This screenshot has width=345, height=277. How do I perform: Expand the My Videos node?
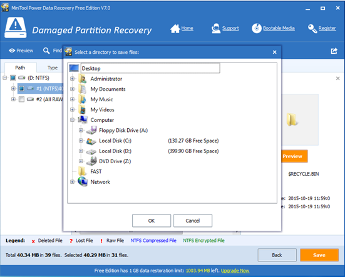point(72,109)
